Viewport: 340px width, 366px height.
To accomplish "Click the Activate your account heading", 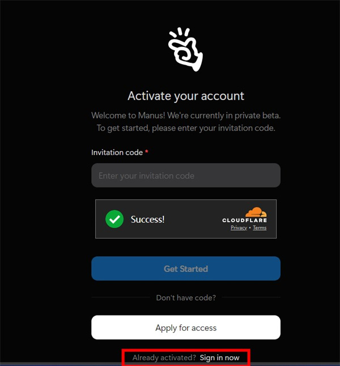I will point(186,96).
